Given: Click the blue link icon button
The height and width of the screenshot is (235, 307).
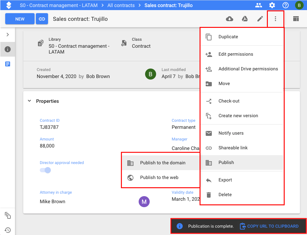Looking at the screenshot, I should coord(42,19).
